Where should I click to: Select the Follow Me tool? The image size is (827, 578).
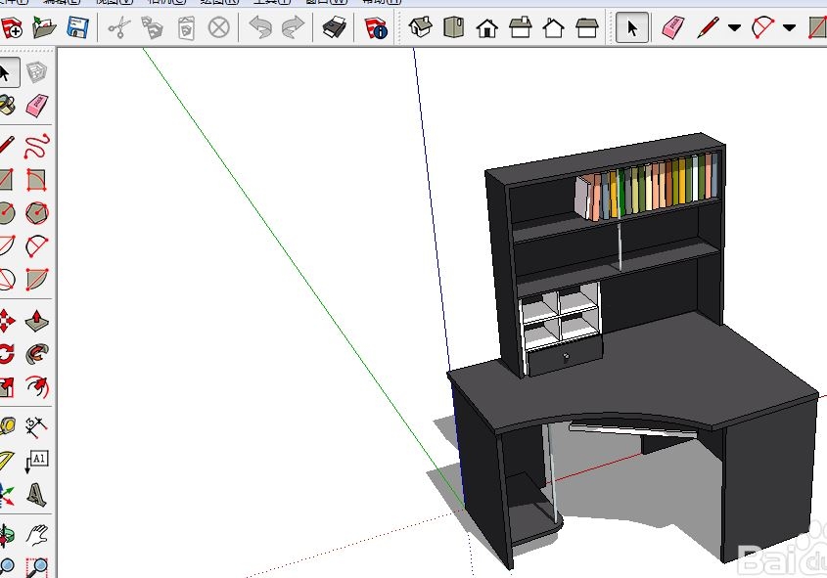point(37,353)
